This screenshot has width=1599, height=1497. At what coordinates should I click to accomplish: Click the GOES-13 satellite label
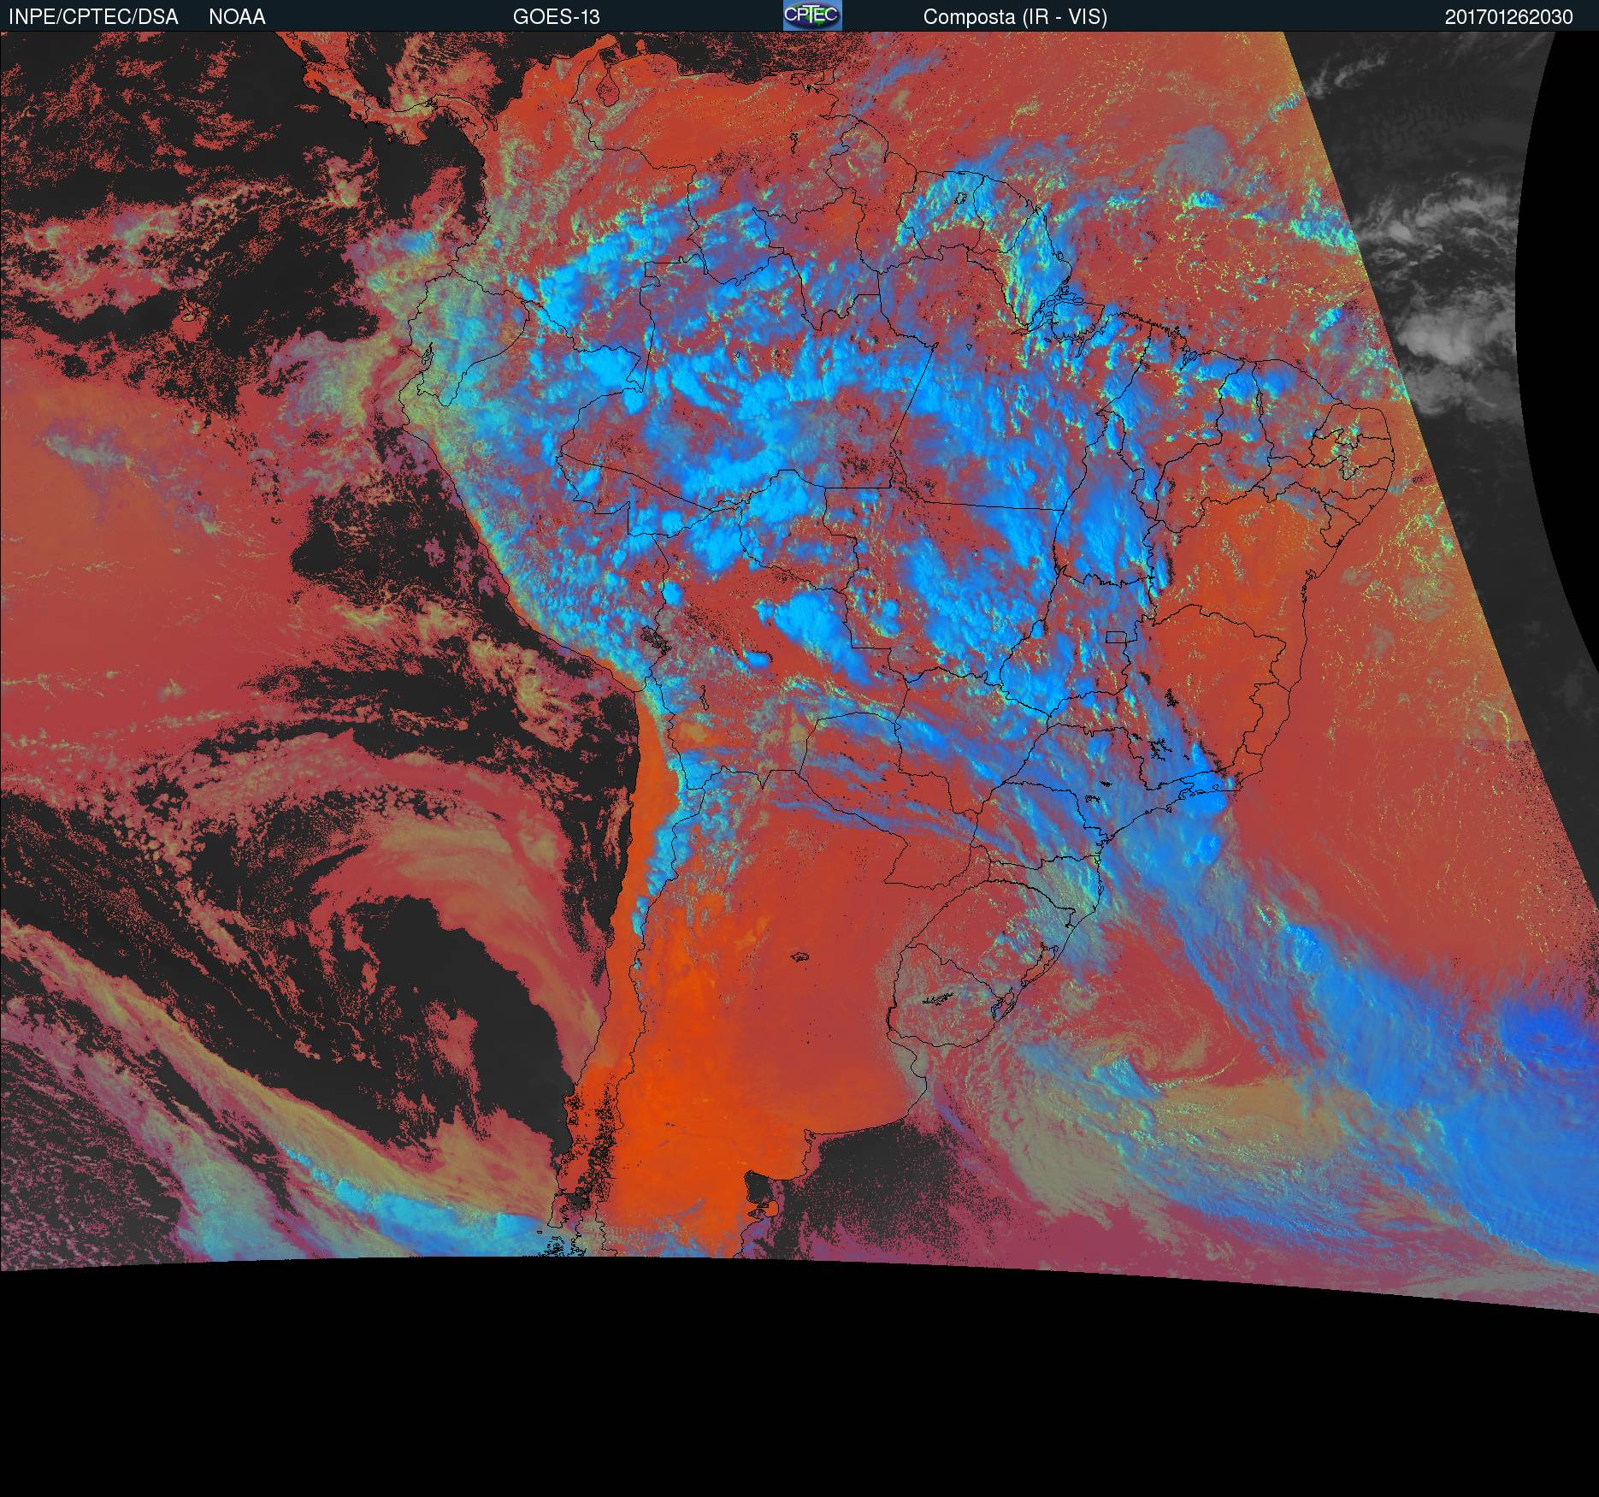tap(557, 17)
